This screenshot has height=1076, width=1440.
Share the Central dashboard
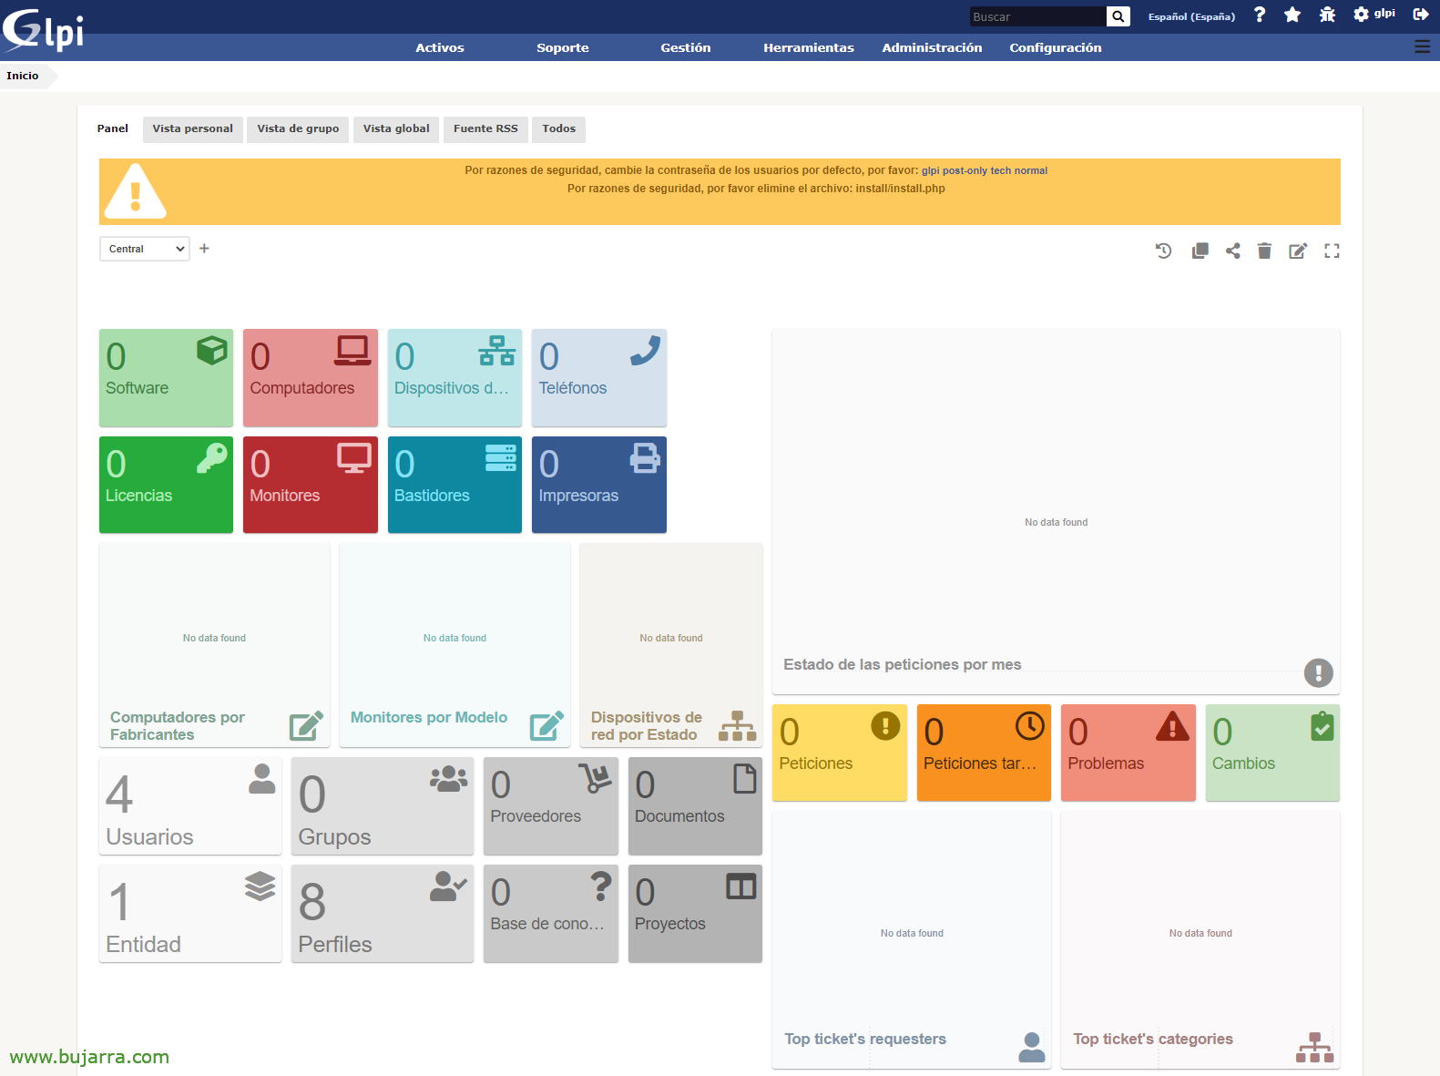[1232, 251]
